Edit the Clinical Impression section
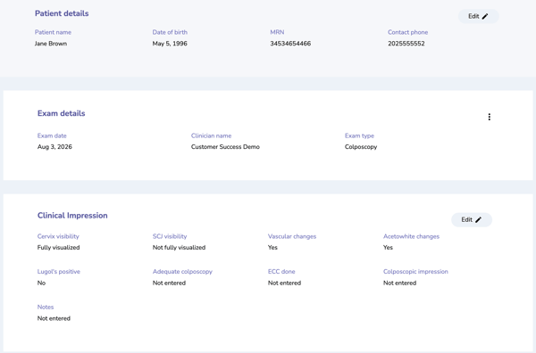 pyautogui.click(x=472, y=220)
